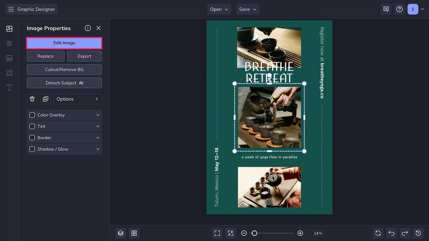Open the Save dropdown menu
The width and height of the screenshot is (429, 241).
[248, 9]
